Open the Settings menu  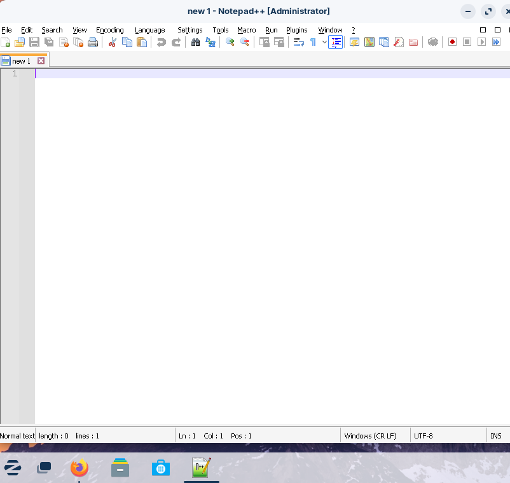(190, 31)
